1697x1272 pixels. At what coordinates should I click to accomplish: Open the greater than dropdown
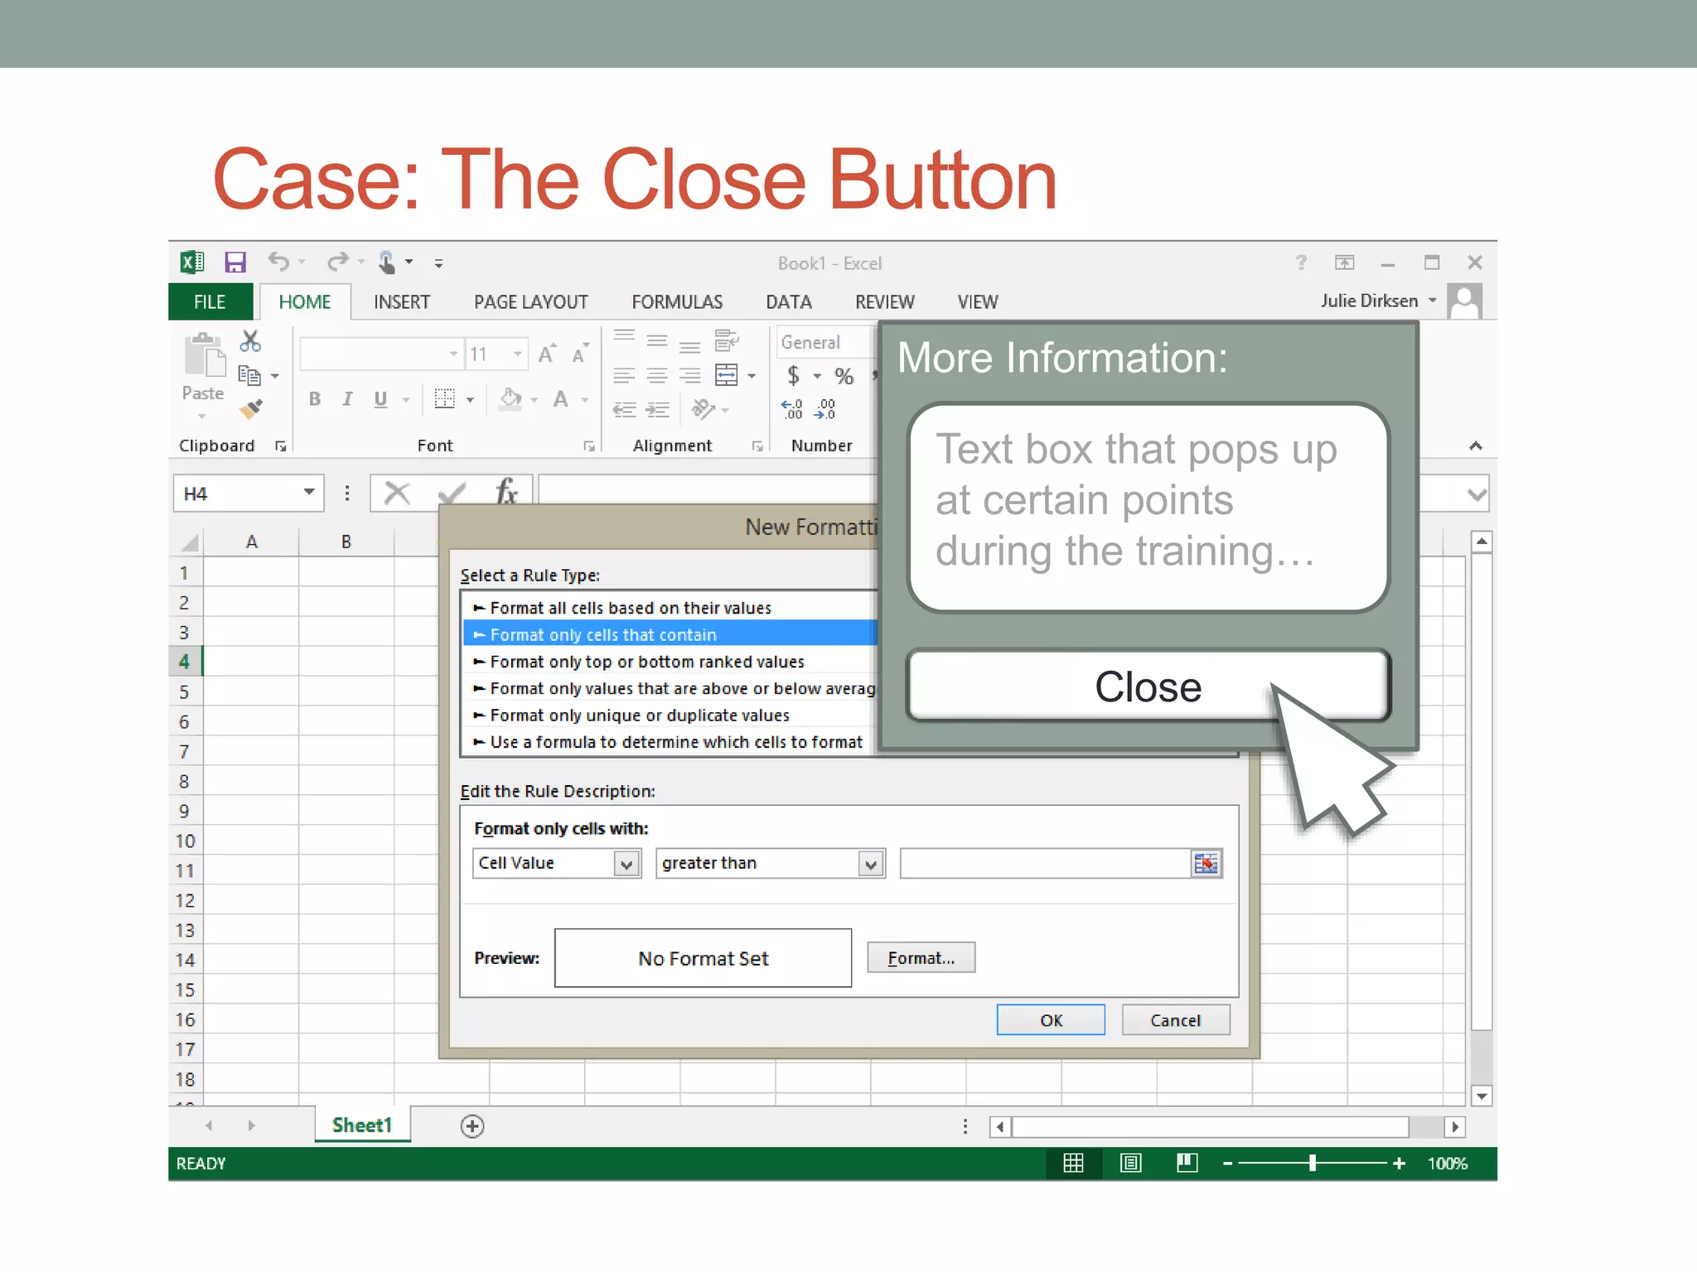(870, 864)
